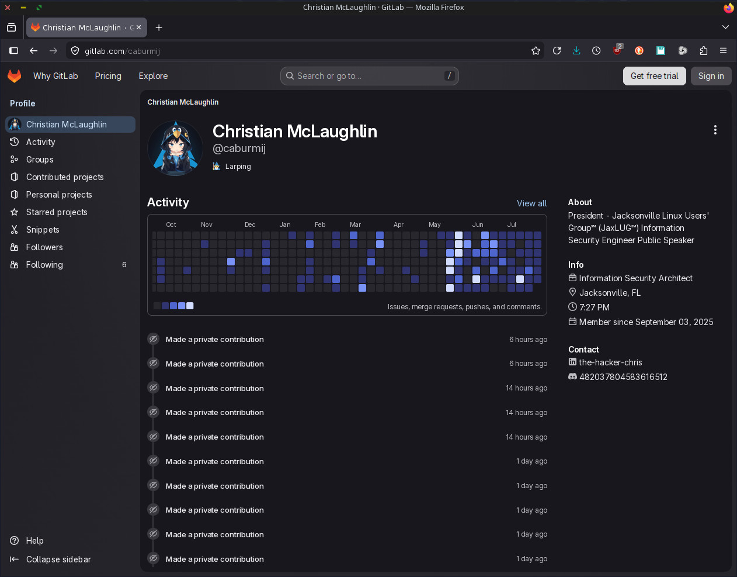Image resolution: width=737 pixels, height=577 pixels.
Task: Open the-hacker-chris LinkedIn link
Action: (x=610, y=362)
